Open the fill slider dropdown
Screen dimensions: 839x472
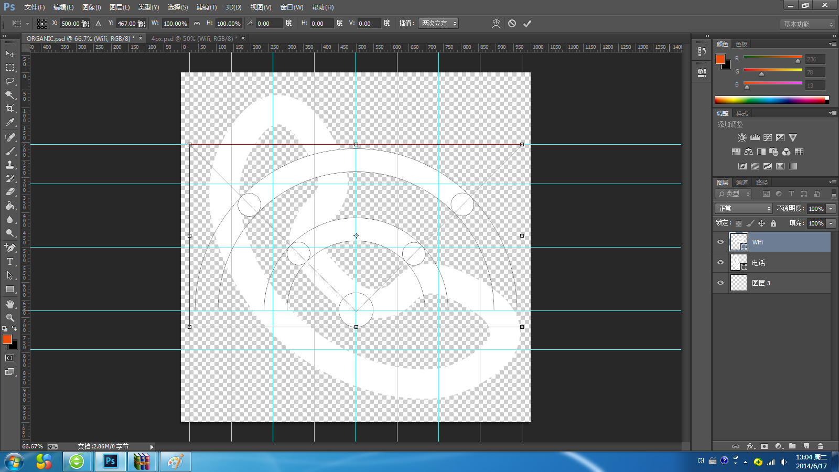coord(831,223)
